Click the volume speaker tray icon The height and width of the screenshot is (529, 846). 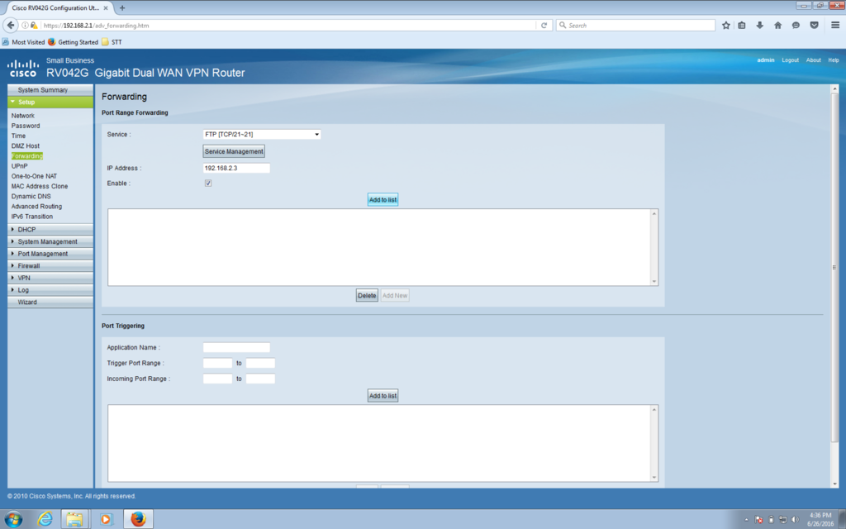click(x=795, y=520)
